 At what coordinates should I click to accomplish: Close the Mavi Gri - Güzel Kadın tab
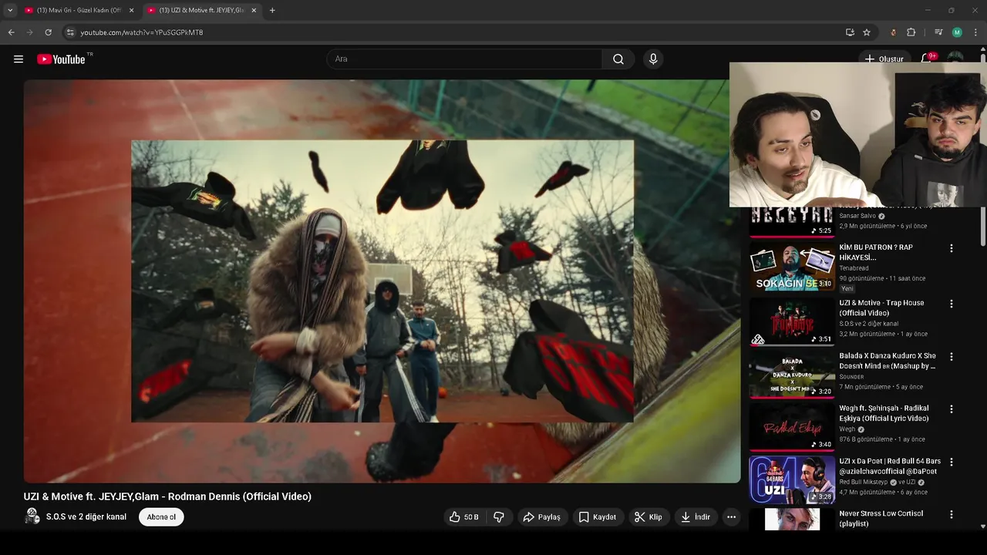131,10
